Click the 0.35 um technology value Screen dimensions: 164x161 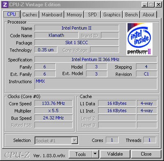point(46,50)
